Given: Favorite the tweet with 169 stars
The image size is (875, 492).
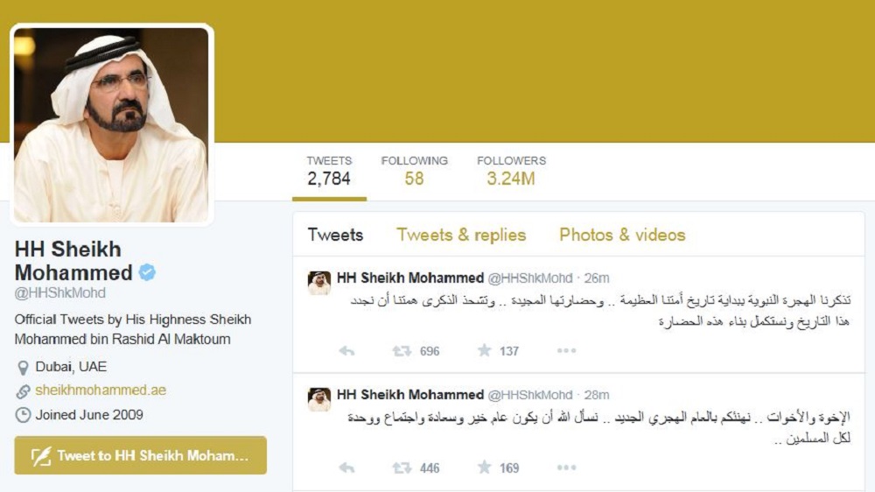Looking at the screenshot, I should coord(484,467).
